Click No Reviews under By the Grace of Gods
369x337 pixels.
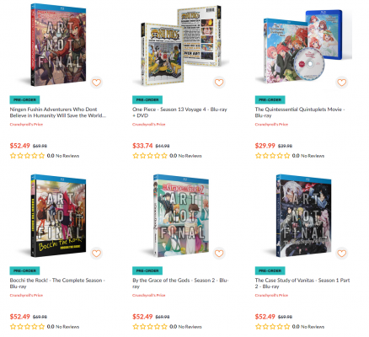click(190, 327)
